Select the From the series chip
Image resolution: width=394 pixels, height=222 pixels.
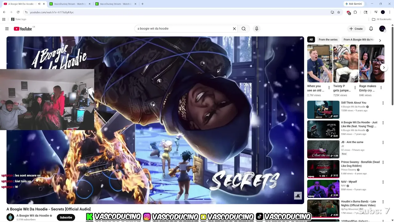tap(328, 39)
